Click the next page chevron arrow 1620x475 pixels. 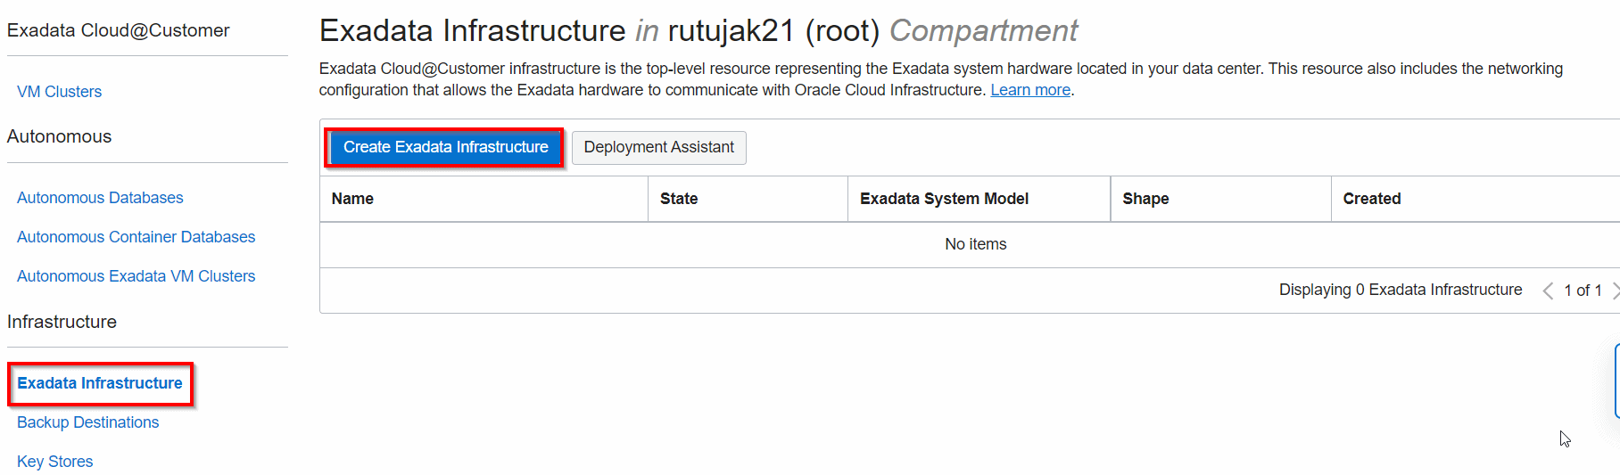tap(1615, 291)
